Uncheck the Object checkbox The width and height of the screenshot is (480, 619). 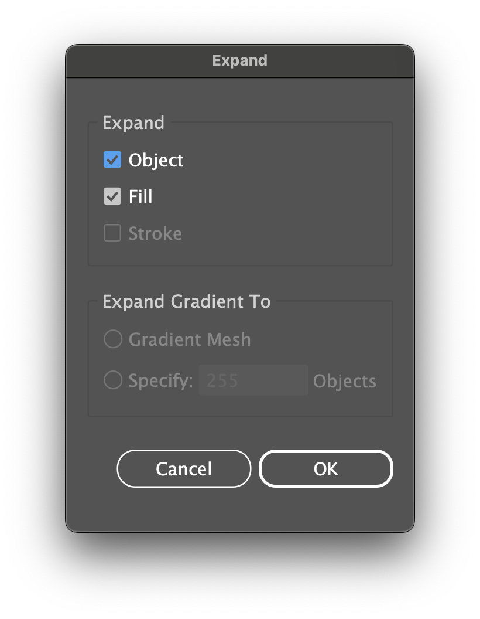[112, 160]
